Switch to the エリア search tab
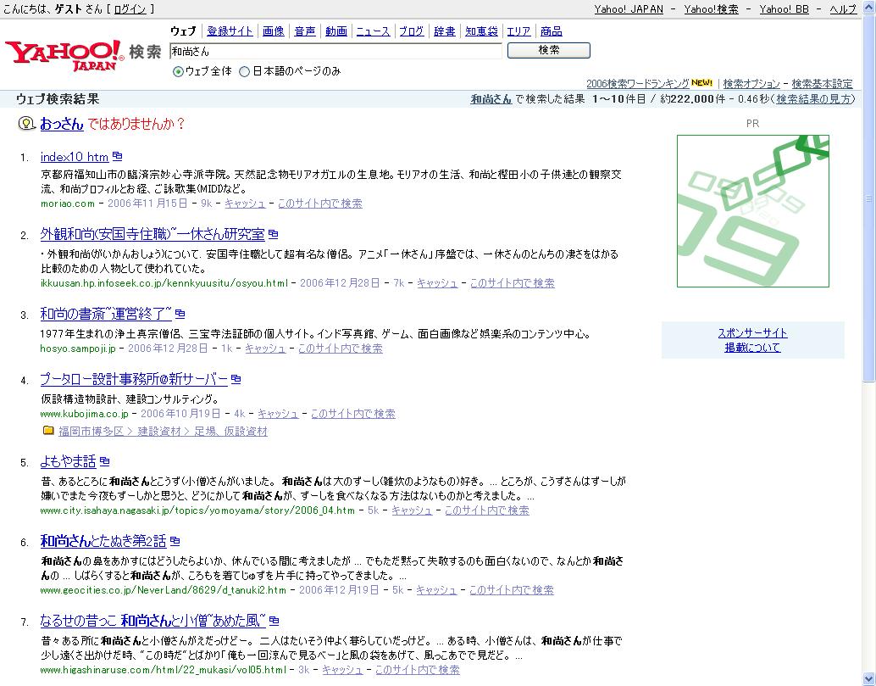Viewport: 876px width, 686px height. 519,31
